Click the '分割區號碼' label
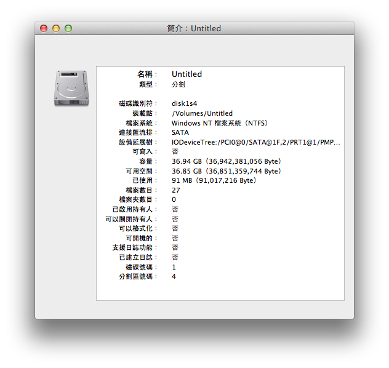Image resolution: width=389 pixels, height=368 pixels. pyautogui.click(x=138, y=276)
